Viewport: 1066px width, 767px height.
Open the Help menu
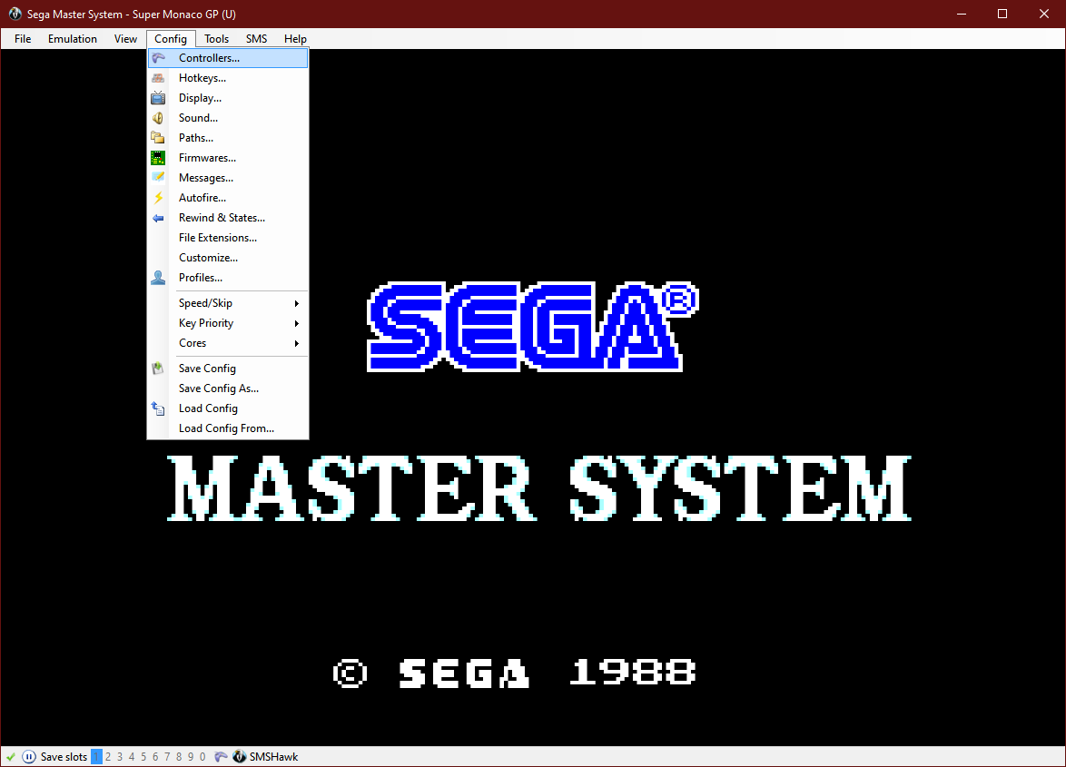(x=295, y=39)
